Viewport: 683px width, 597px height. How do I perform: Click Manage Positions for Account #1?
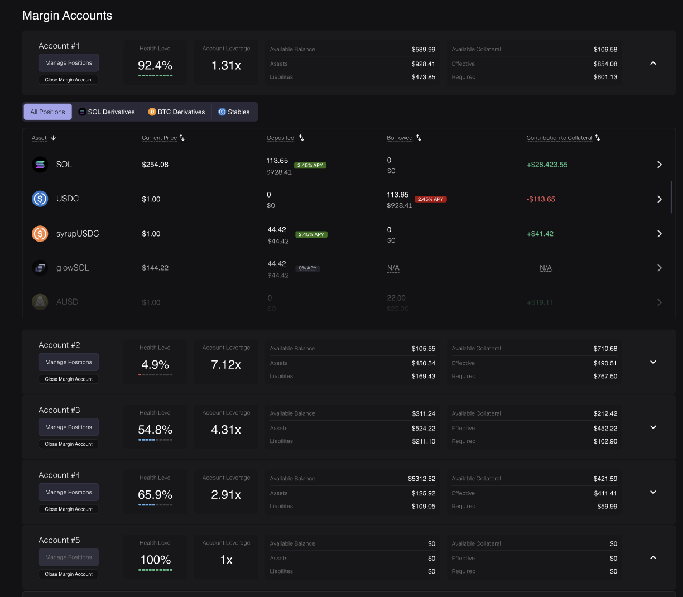point(69,63)
